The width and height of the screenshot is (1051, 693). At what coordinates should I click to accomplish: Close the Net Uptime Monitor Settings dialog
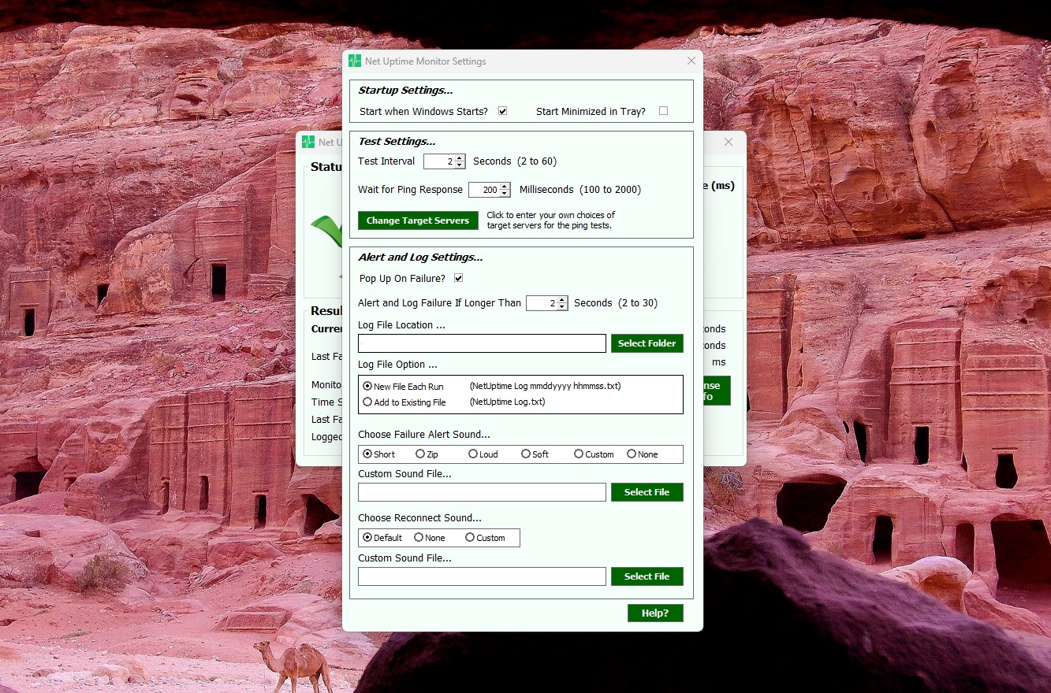691,61
